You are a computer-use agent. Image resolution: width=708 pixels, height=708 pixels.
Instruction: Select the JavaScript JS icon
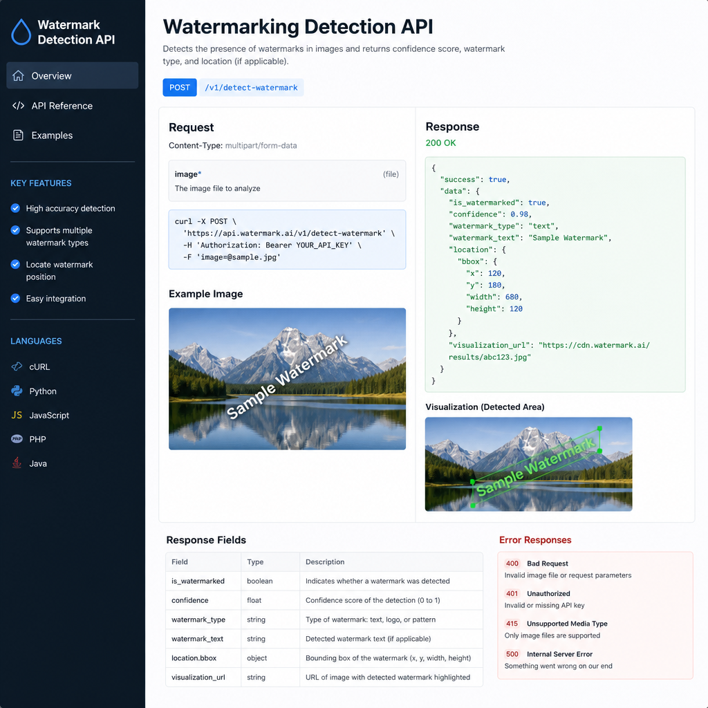[x=17, y=415]
